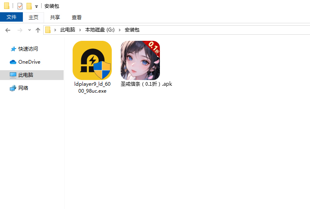
Task: Click the Properties icon in quick access toolbar
Action: tap(20, 6)
